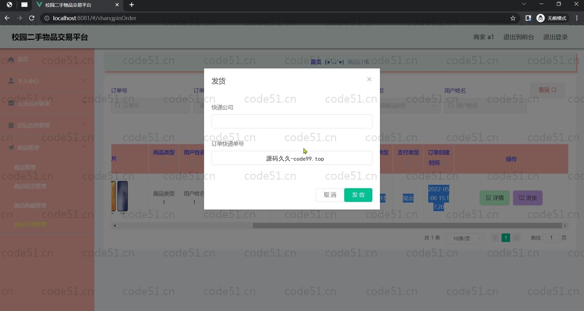This screenshot has width=584, height=311.
Task: Confirm shipment with green 发货 button
Action: pos(358,195)
